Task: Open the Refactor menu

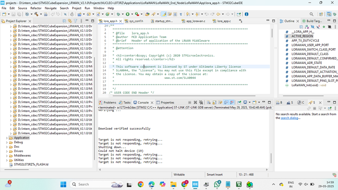Action: pos(36,8)
